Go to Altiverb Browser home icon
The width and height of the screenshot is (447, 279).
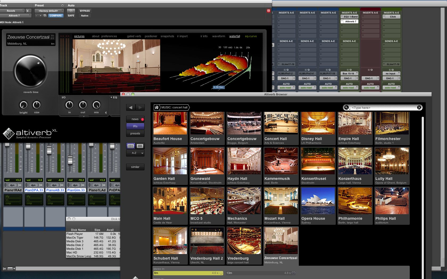tap(157, 107)
